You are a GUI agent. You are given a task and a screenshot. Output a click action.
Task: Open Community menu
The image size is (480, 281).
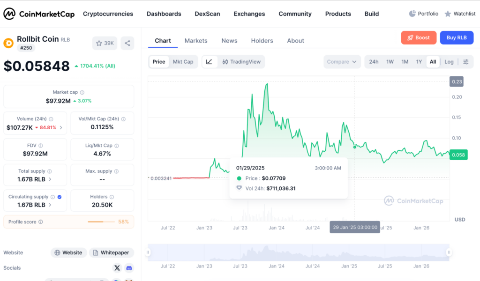click(x=295, y=14)
